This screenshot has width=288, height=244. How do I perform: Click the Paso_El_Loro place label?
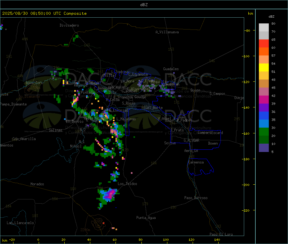point(221,234)
